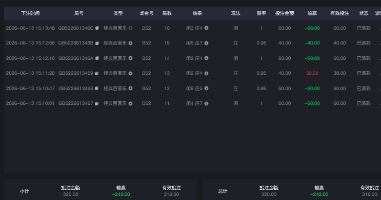Copy round number GB522661346C
Image resolution: width=381 pixels, height=200 pixels.
coord(97,28)
